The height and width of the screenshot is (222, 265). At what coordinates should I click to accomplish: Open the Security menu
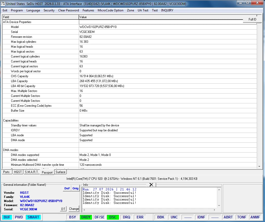click(x=49, y=10)
